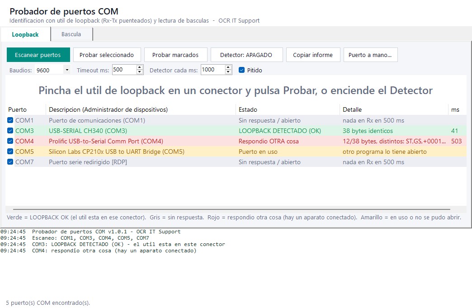Click 'otro programa lo tiene abierto' cell
Image resolution: width=472 pixels, height=308 pixels.
point(385,152)
